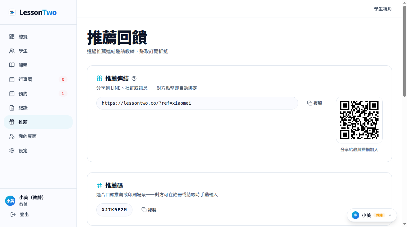
Task: Click the XJ7K9P2M code pill
Action: point(114,210)
